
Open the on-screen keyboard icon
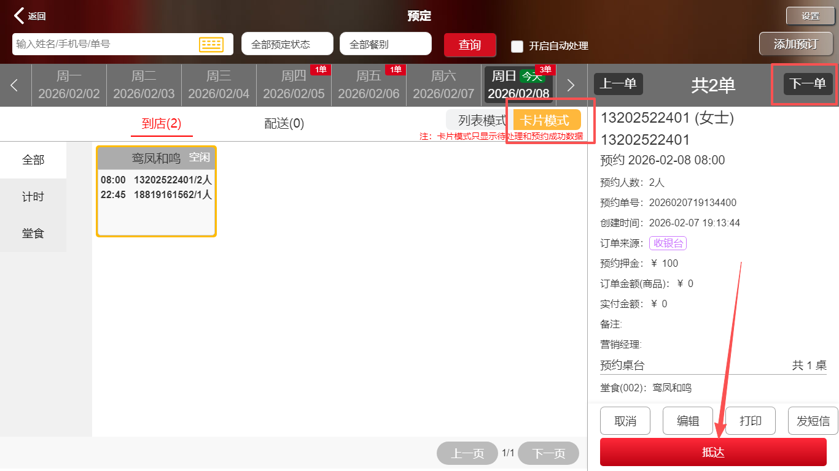click(x=211, y=44)
